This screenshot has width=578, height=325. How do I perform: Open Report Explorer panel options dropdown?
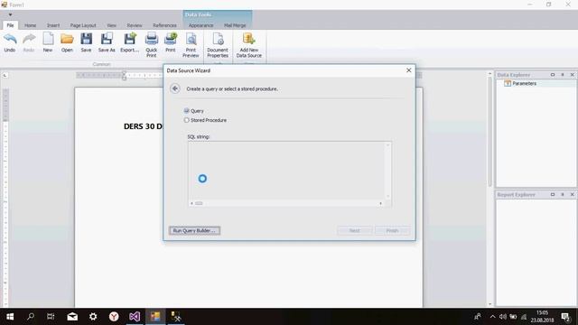(552, 195)
